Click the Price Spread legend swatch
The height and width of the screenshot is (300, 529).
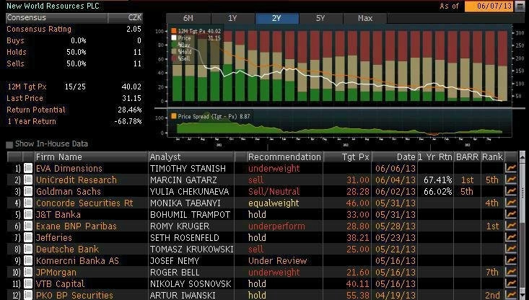point(174,116)
